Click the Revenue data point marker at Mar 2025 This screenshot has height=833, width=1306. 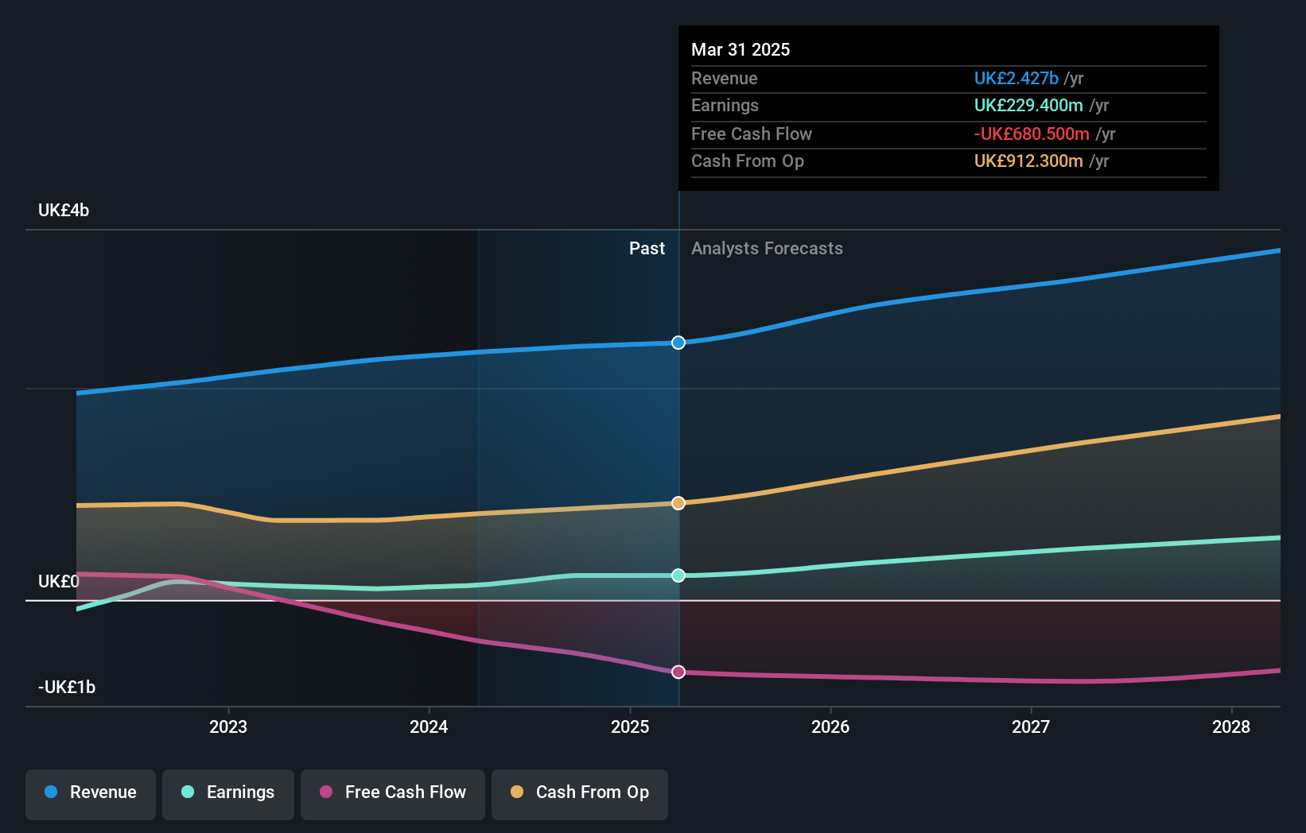point(678,343)
